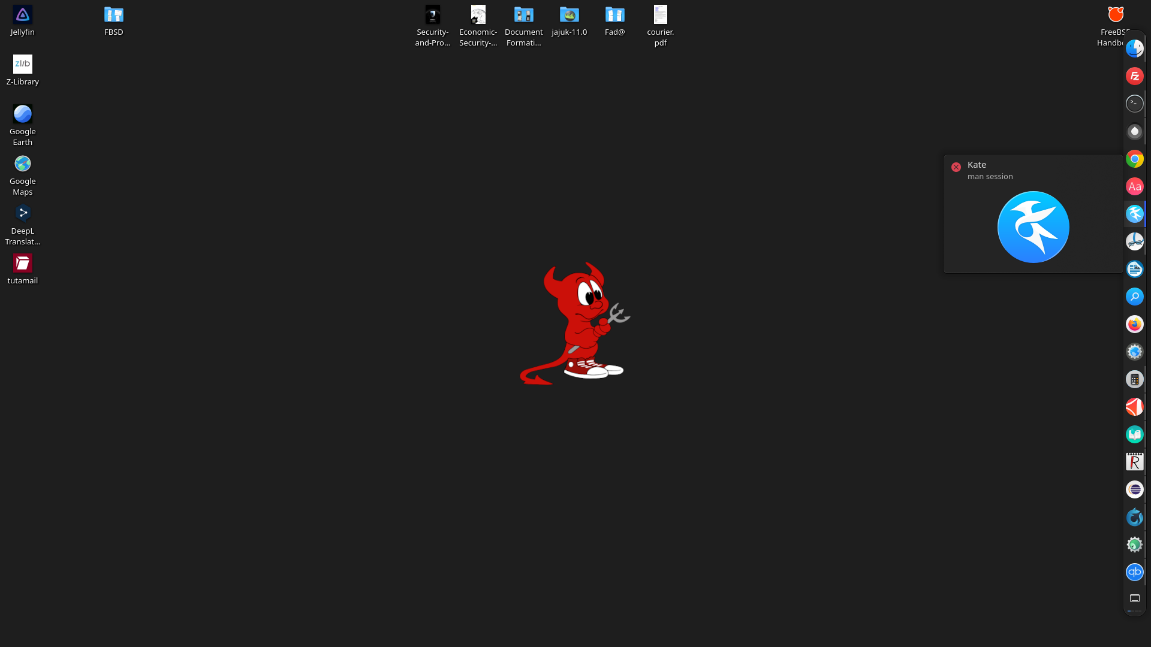The image size is (1151, 647).
Task: Click the Kate editor dock icon
Action: click(x=1134, y=214)
